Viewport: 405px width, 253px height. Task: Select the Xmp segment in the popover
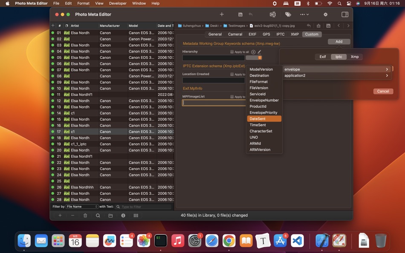tap(355, 57)
